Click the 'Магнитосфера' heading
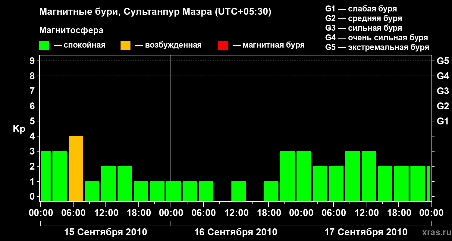This screenshot has height=241, width=452. 71,30
